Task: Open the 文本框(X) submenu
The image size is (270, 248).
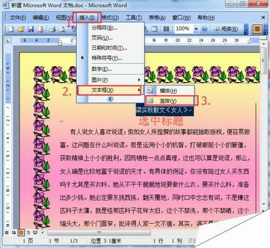Action: point(110,90)
